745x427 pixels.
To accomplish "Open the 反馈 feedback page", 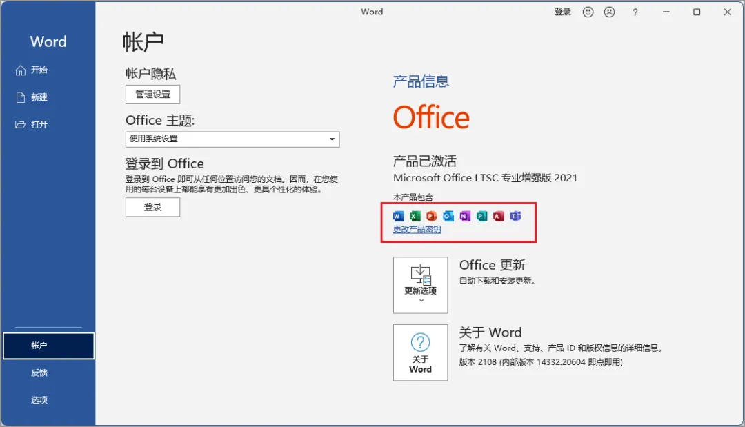I will pos(48,373).
